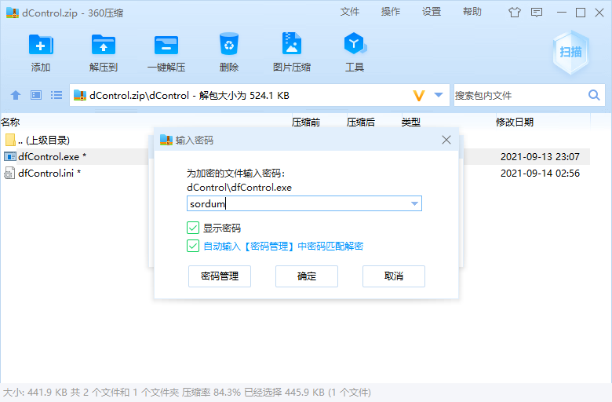Open the 操作 menu
Screen dimensions: 612x402
point(391,12)
